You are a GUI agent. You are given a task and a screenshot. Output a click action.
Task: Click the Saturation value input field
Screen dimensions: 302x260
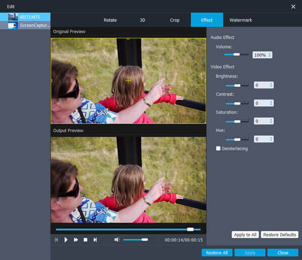click(262, 121)
